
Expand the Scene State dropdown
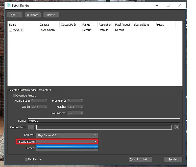(x=95, y=142)
